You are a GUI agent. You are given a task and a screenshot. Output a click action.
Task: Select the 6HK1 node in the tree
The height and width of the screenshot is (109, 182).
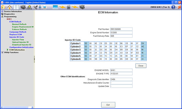tap(9, 19)
